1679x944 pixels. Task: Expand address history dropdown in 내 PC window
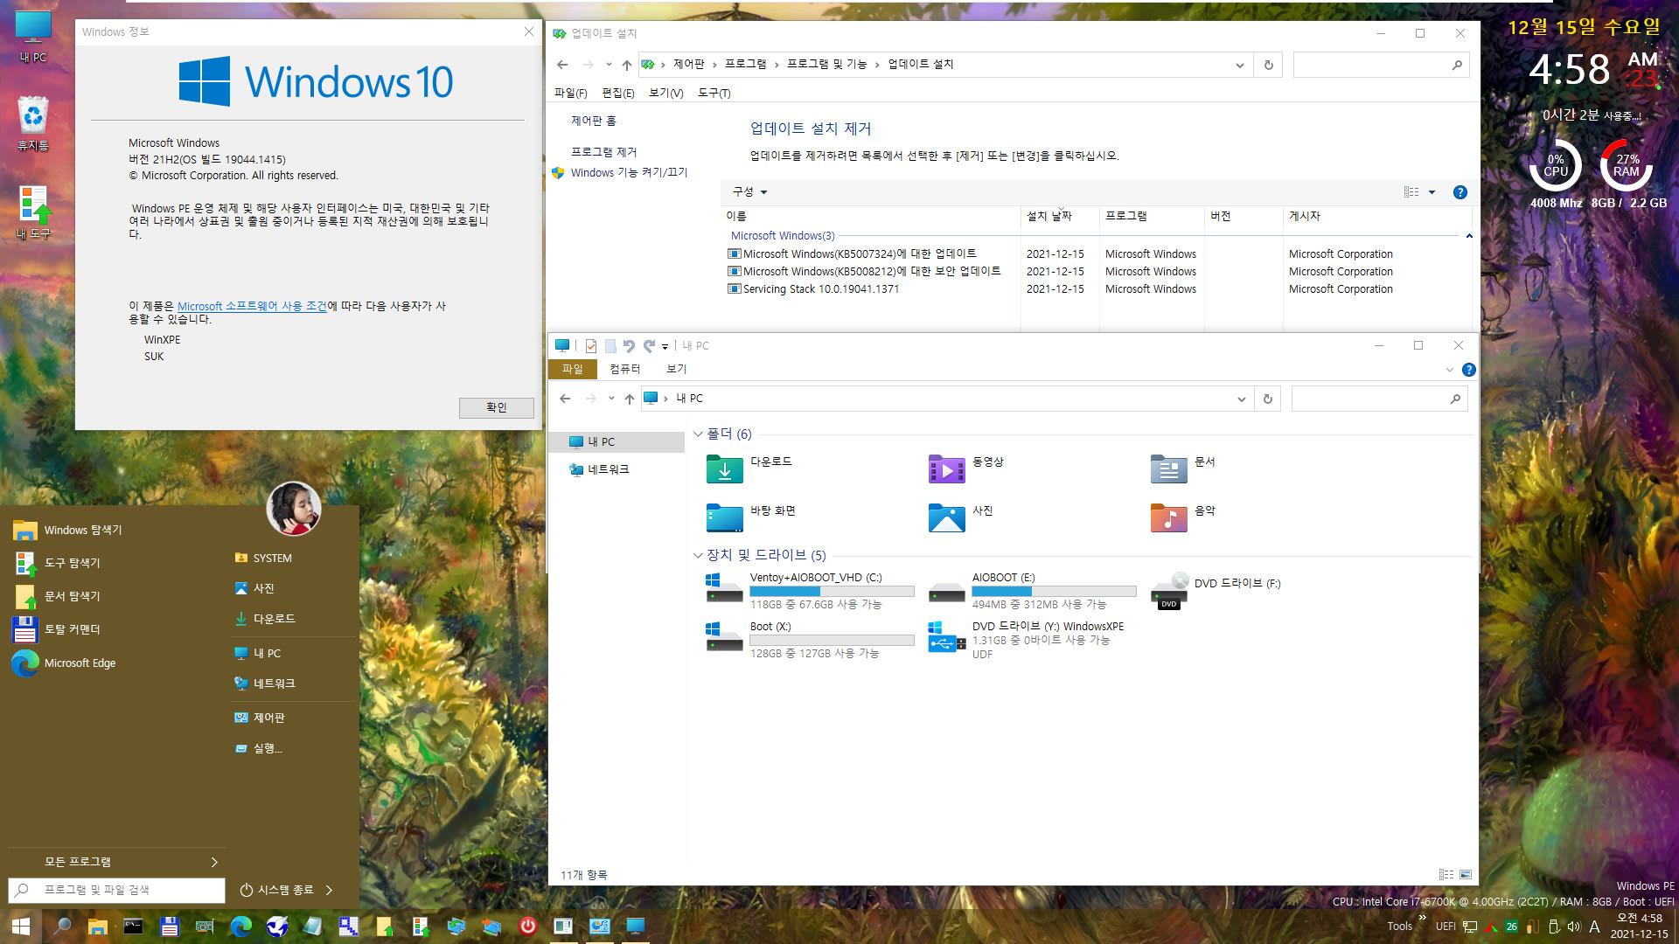point(1241,399)
